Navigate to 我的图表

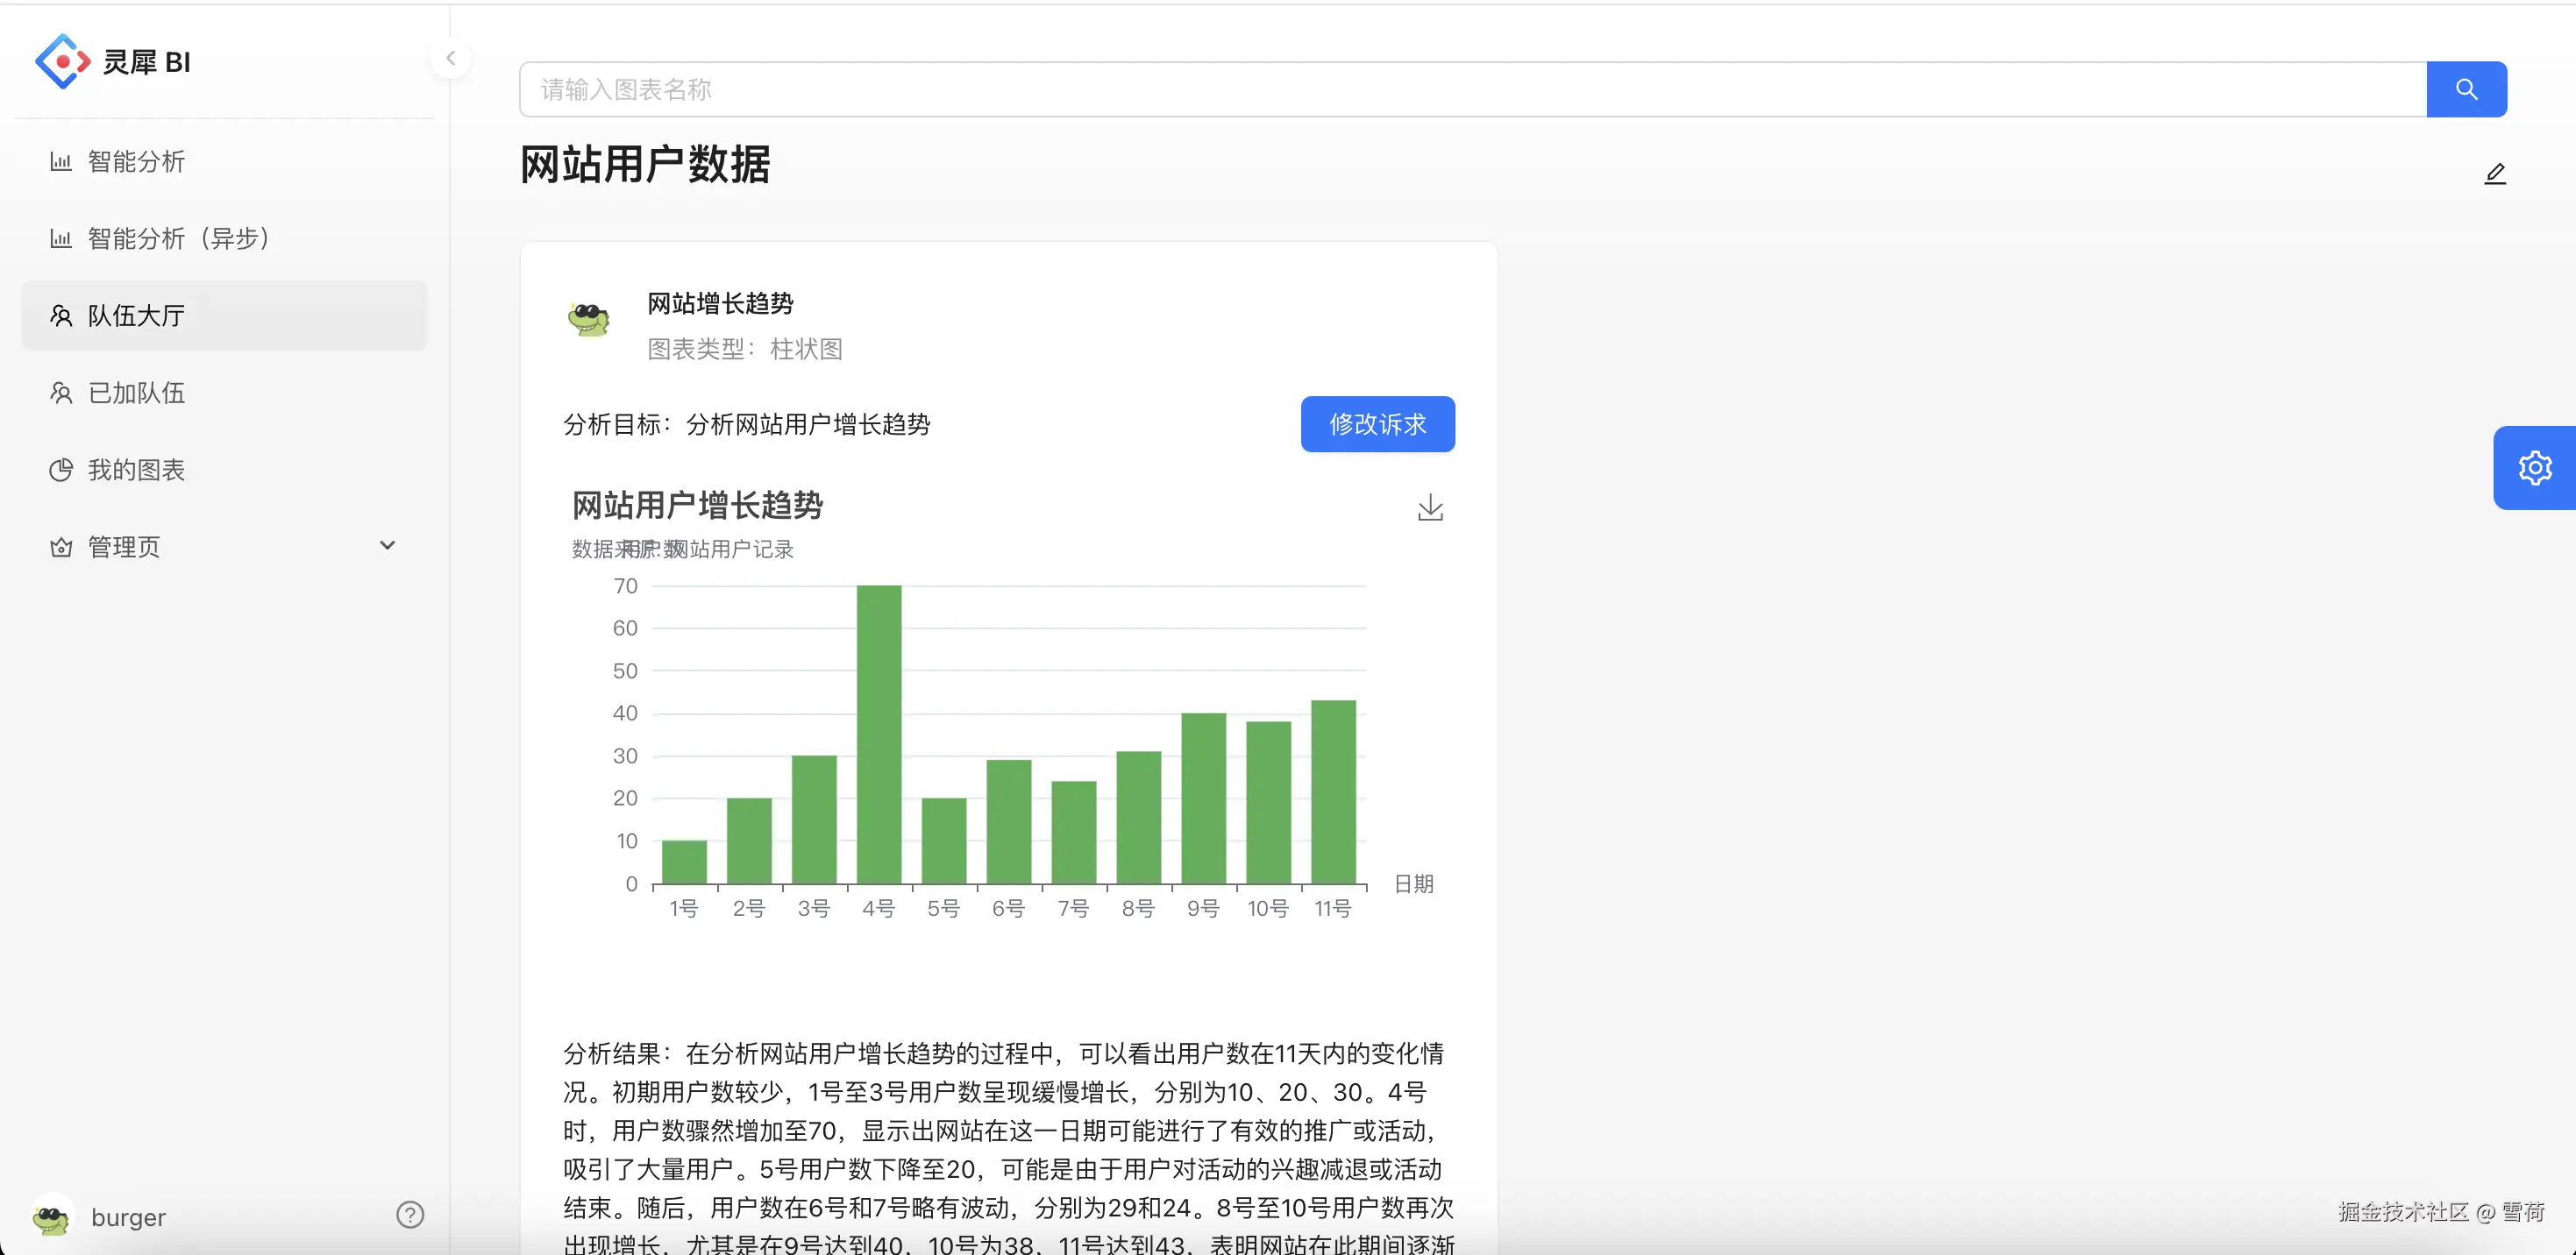coord(136,470)
